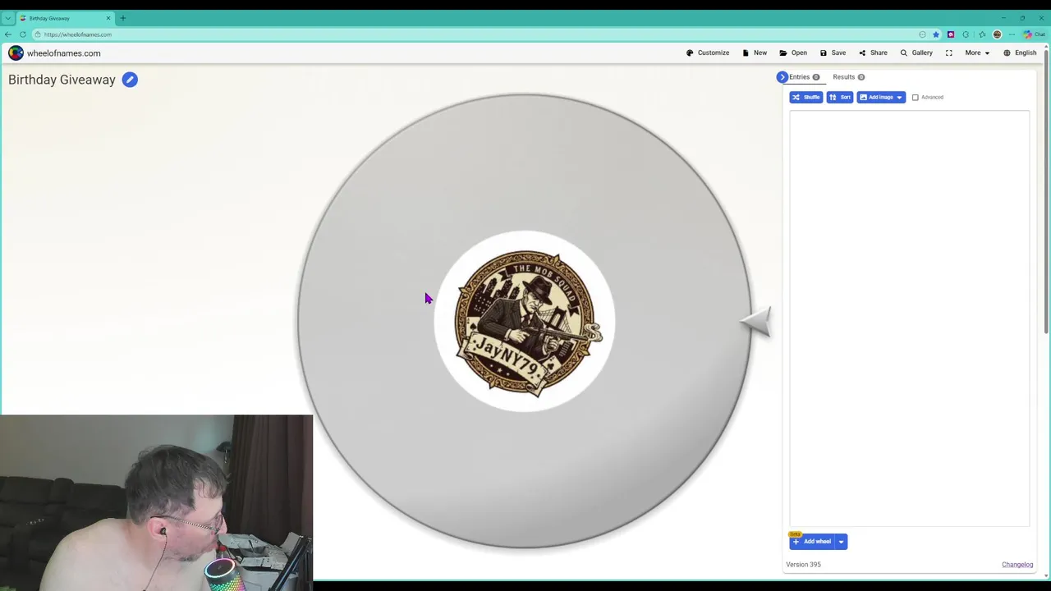
Task: Collapse the entries panel with the blue chevron
Action: click(x=782, y=76)
